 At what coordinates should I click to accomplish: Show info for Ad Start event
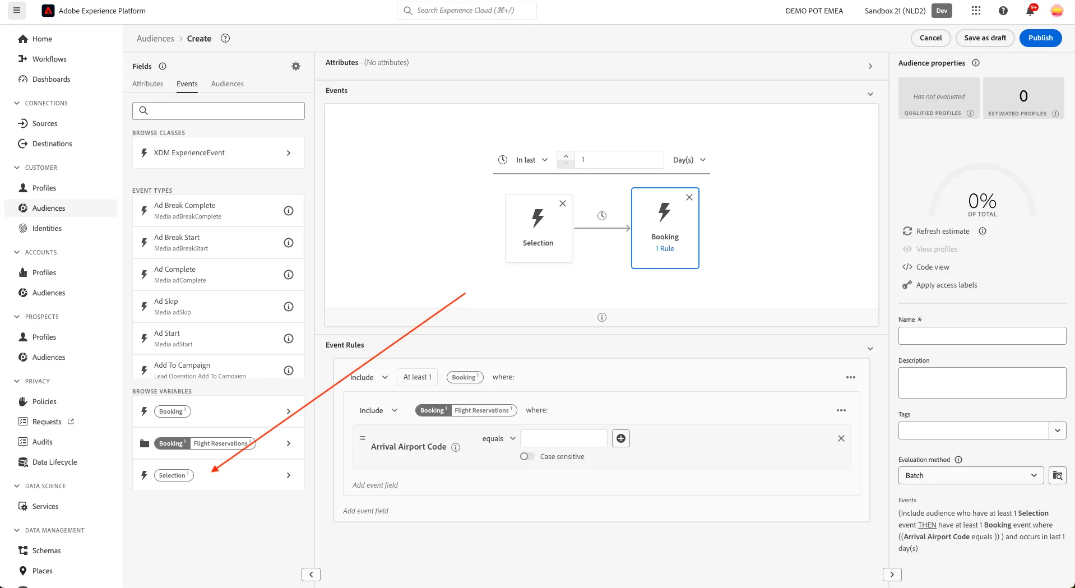(x=289, y=339)
